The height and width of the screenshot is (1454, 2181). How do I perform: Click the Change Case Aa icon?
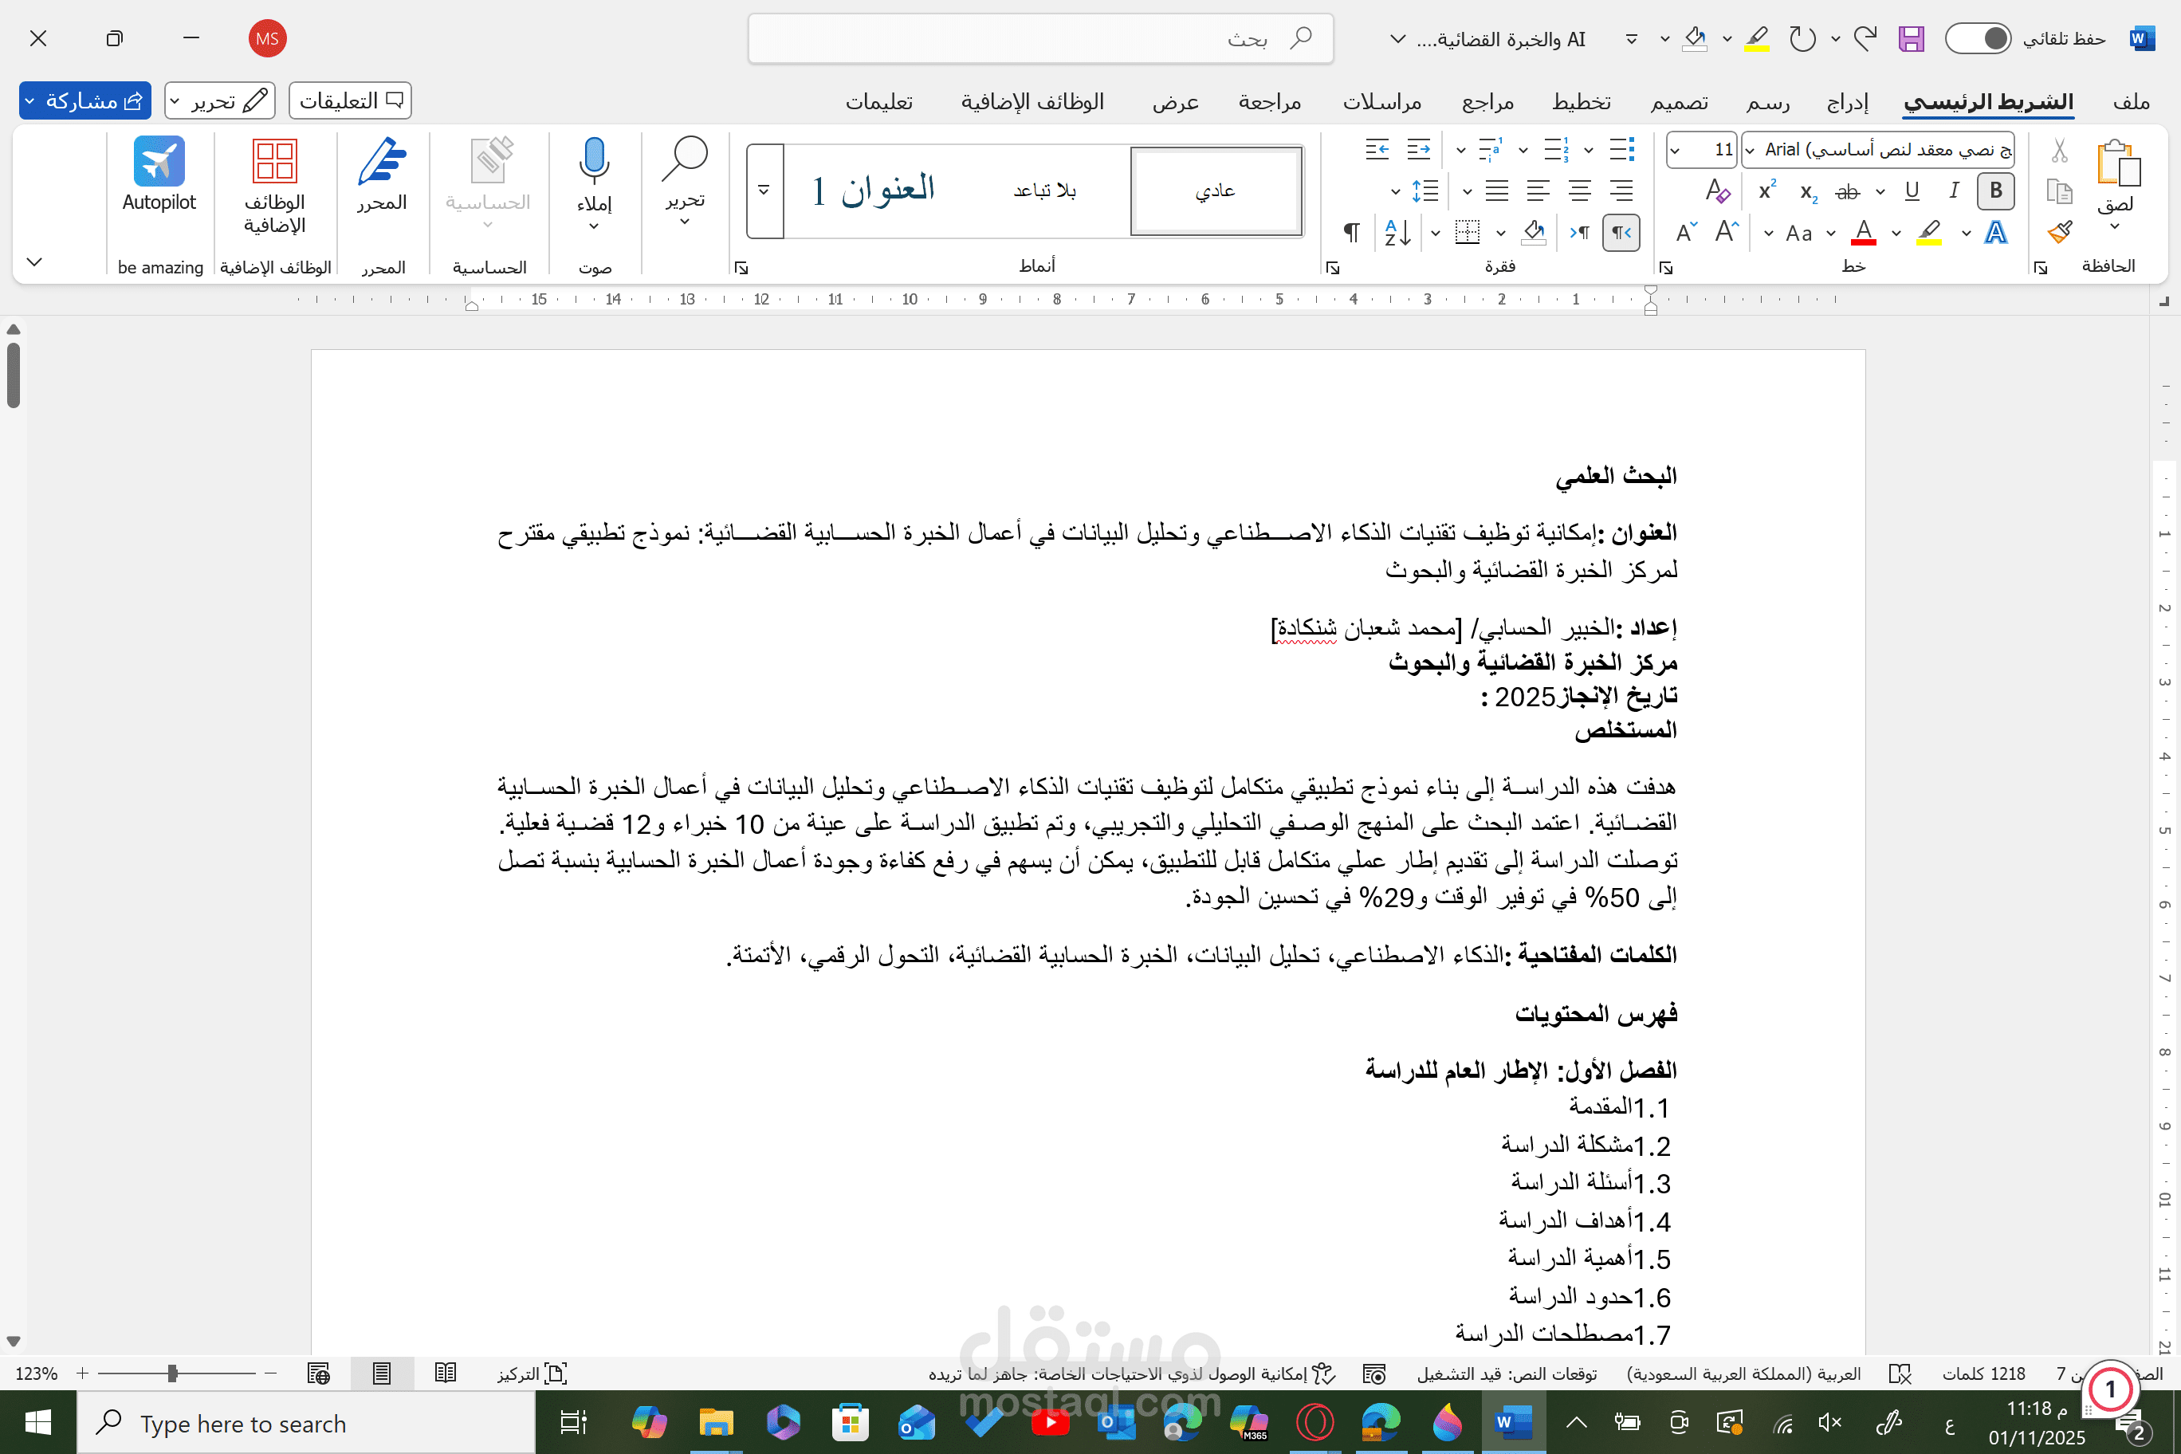tap(1799, 233)
